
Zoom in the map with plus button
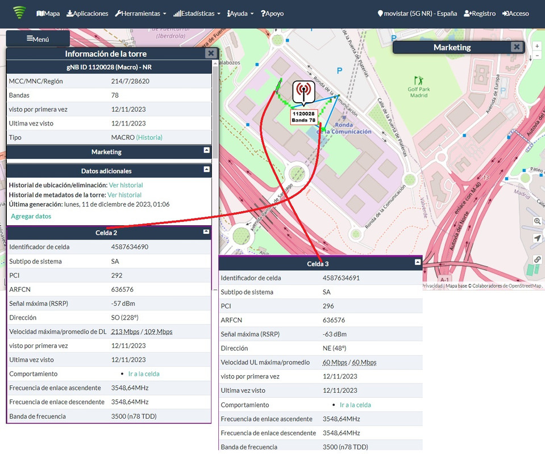tap(537, 46)
